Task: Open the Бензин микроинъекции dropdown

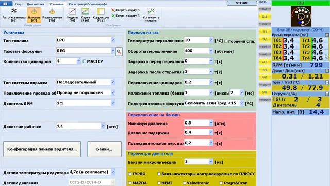Action: tap(211, 162)
